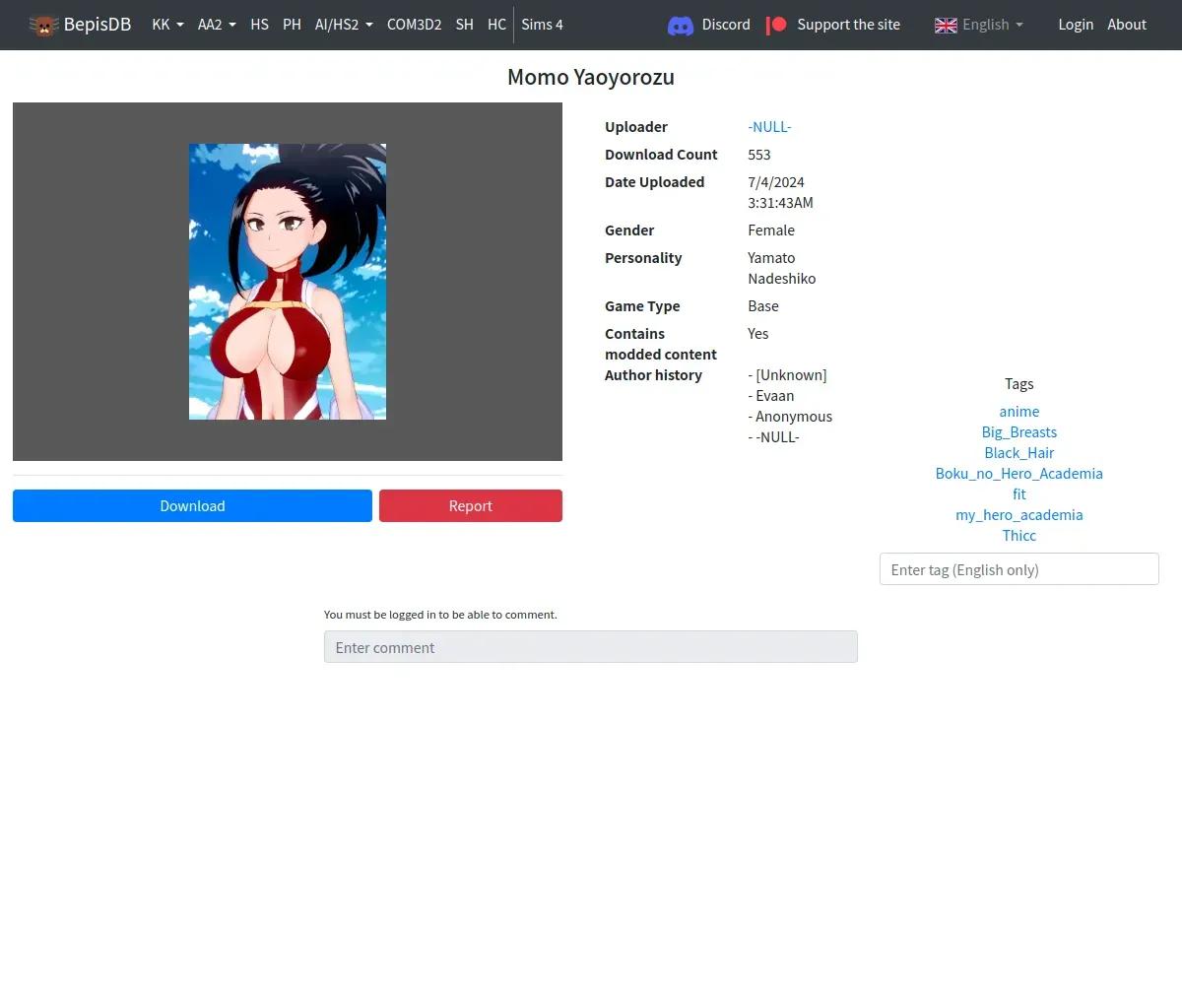Go to the HS section

tap(260, 25)
